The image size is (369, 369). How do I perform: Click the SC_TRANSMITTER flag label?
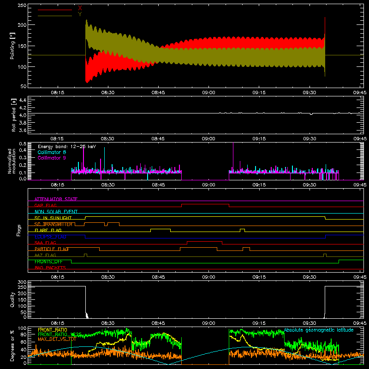pyautogui.click(x=54, y=224)
